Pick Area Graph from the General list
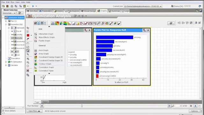Screen dimensions: 204x115 [43, 50]
